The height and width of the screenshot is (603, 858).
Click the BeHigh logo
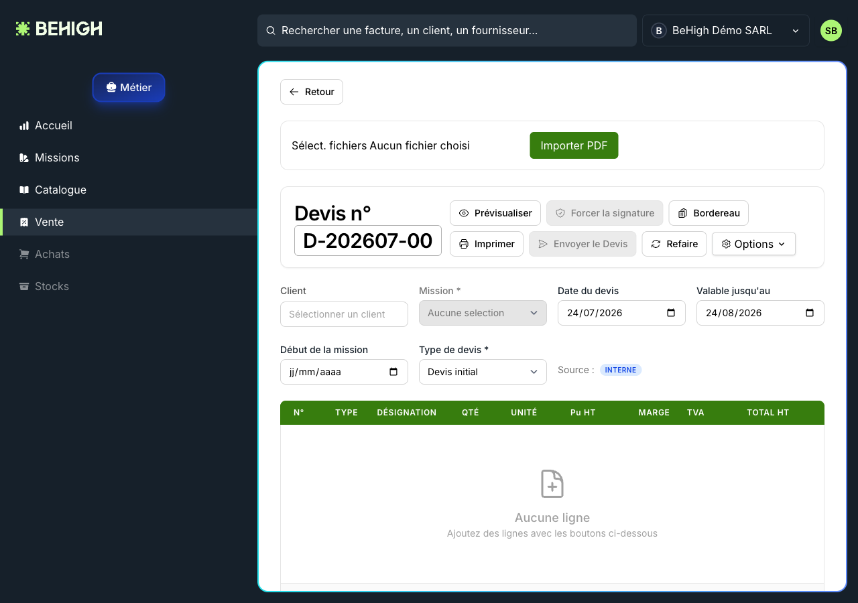point(59,29)
